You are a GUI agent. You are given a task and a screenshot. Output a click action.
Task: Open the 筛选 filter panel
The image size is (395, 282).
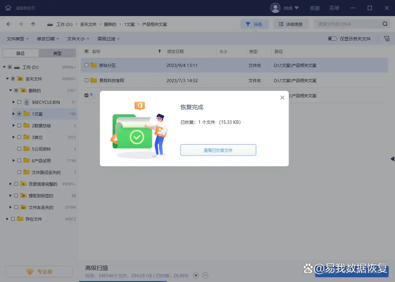[254, 24]
